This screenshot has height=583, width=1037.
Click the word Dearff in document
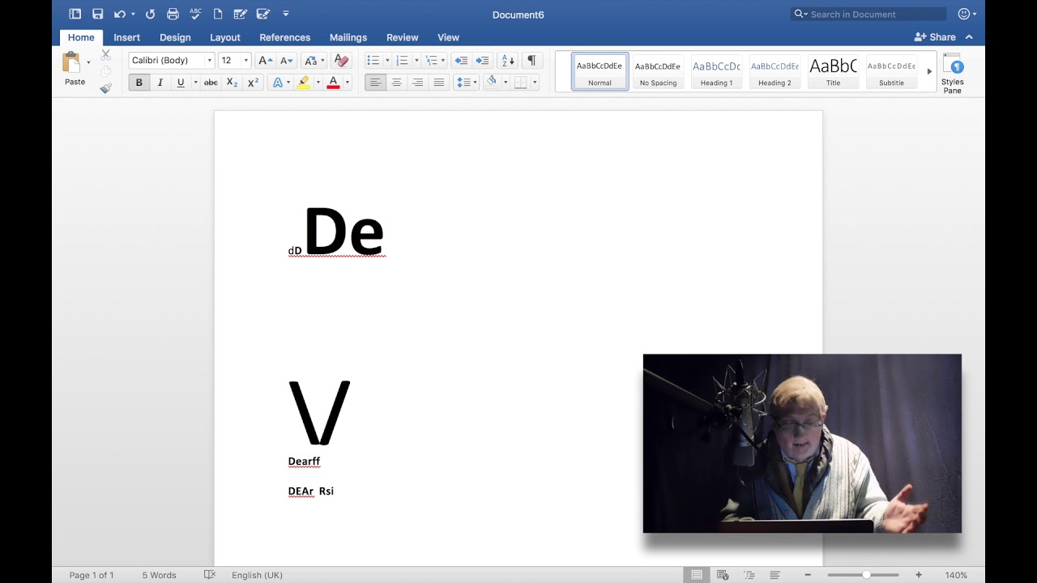point(304,462)
